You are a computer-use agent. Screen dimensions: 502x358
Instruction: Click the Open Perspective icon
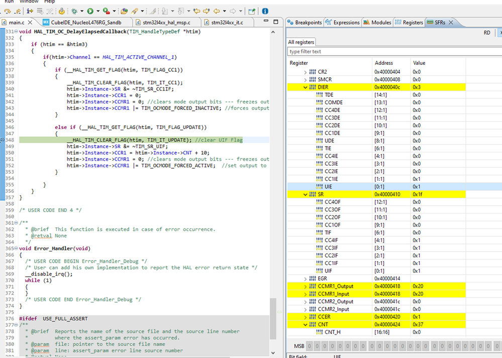click(252, 11)
